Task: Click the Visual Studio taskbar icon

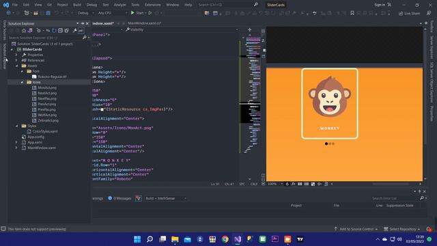Action: [x=238, y=239]
